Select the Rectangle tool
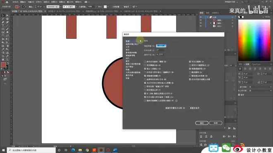Screen dimensions: 273x153 [x=3, y=29]
